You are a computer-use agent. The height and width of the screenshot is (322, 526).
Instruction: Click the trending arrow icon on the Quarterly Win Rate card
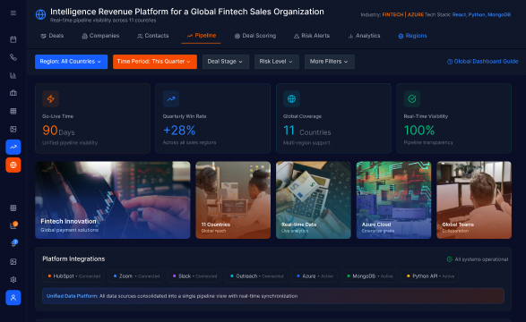pyautogui.click(x=171, y=98)
